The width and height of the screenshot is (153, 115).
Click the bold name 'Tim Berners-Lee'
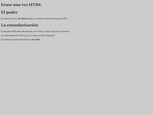tap(25, 18)
